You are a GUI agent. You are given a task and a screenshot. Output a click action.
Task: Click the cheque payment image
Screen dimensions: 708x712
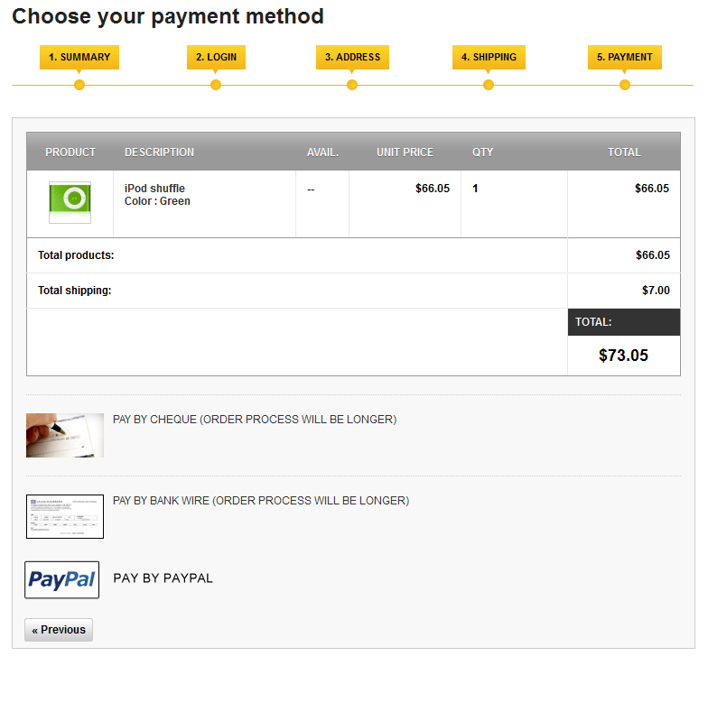pos(65,435)
